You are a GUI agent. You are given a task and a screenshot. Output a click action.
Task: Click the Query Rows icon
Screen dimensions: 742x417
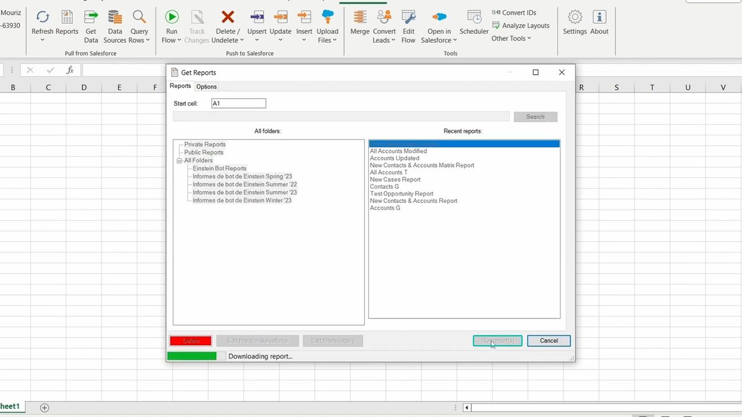(139, 17)
